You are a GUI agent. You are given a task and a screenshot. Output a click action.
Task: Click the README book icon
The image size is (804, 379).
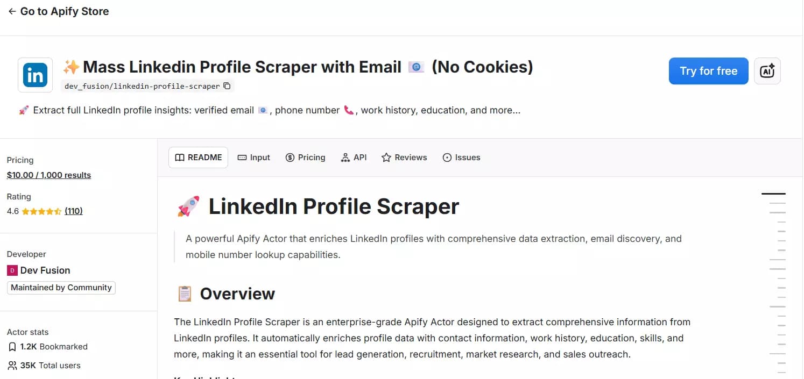[x=179, y=157]
